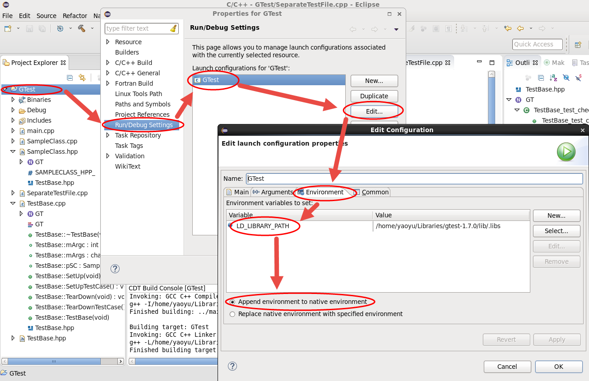589x381 pixels.
Task: Click help icon in Edit Configuration dialog
Action: click(x=232, y=366)
